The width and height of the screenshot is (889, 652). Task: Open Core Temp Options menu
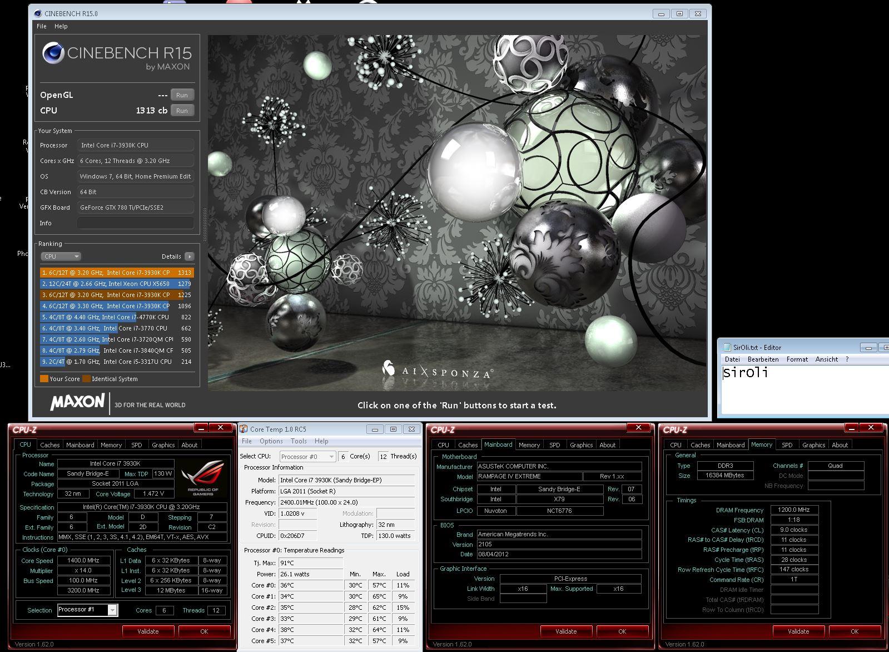[x=271, y=441]
